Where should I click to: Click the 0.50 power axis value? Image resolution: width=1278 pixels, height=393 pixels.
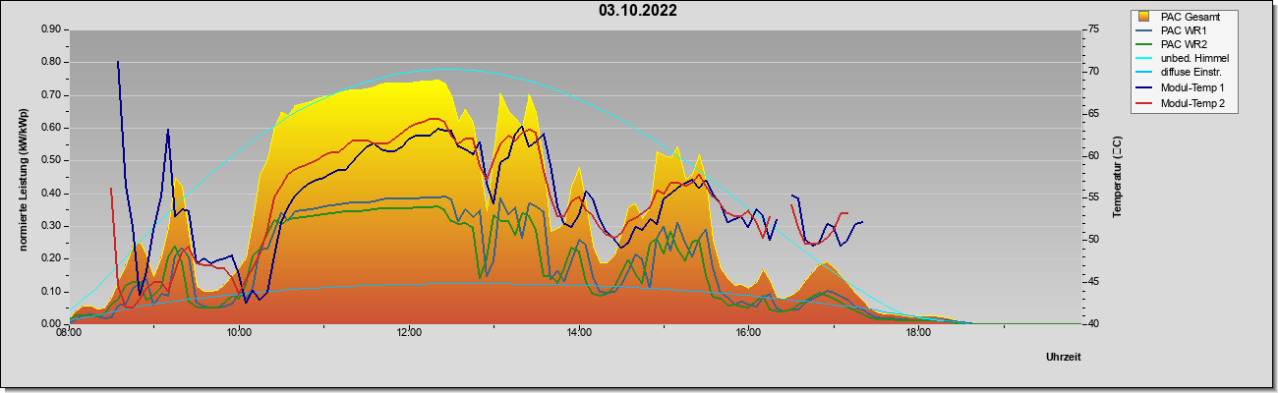point(51,160)
